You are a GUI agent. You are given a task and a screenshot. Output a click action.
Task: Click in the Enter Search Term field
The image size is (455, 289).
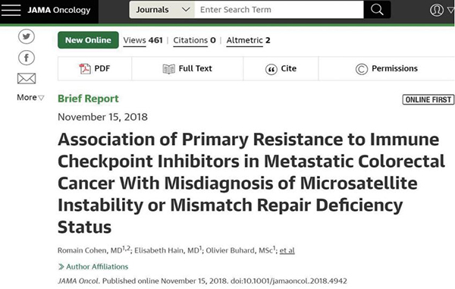click(279, 10)
